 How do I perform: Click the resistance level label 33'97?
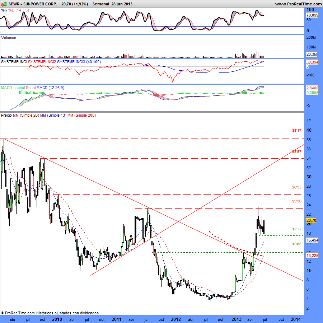coord(297,151)
